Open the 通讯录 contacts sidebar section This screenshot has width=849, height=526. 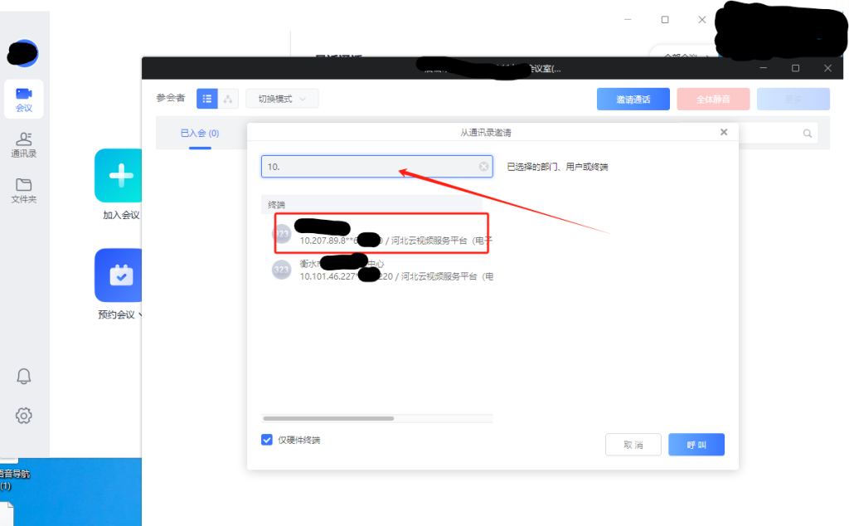pos(23,144)
